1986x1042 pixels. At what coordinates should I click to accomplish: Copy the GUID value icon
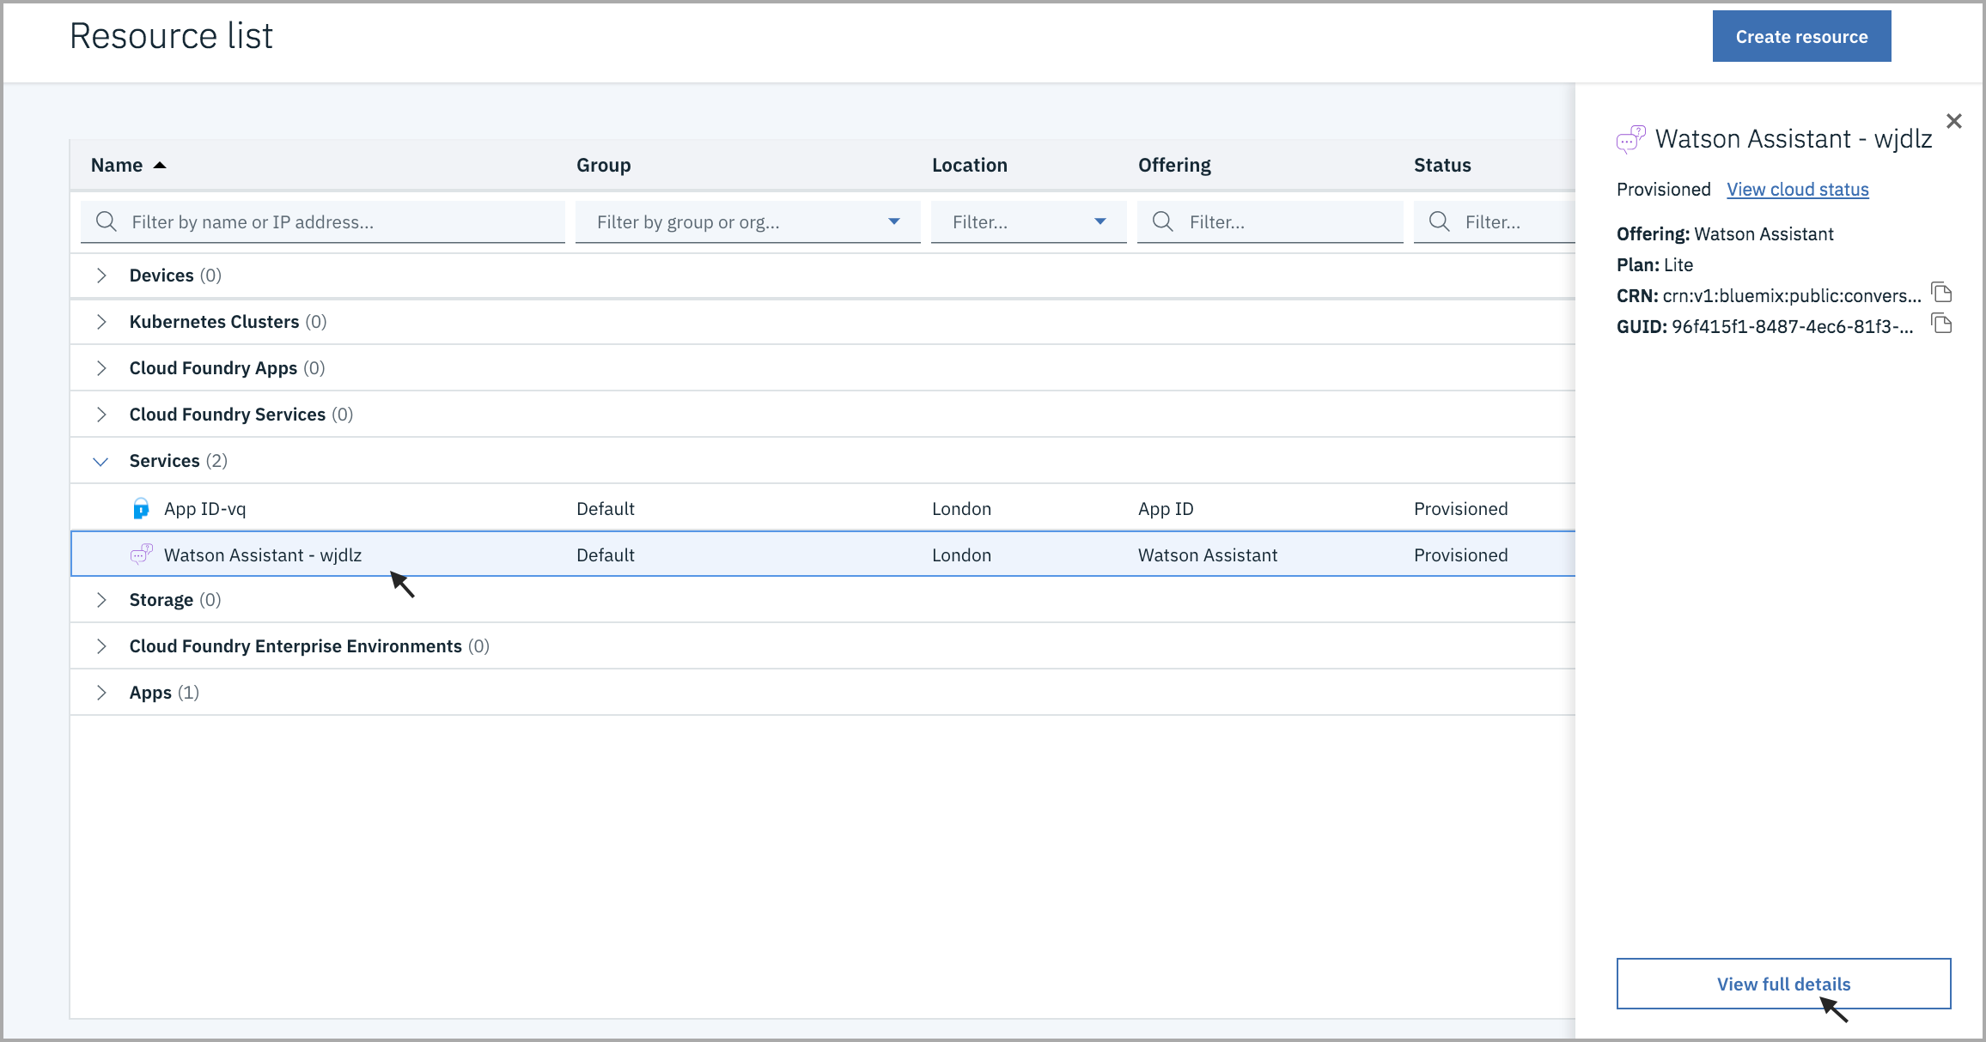click(x=1941, y=324)
